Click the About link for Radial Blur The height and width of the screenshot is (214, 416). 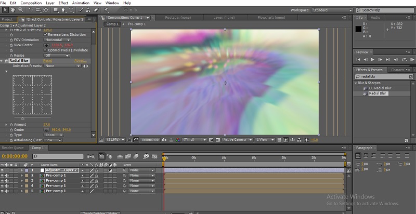[80, 61]
